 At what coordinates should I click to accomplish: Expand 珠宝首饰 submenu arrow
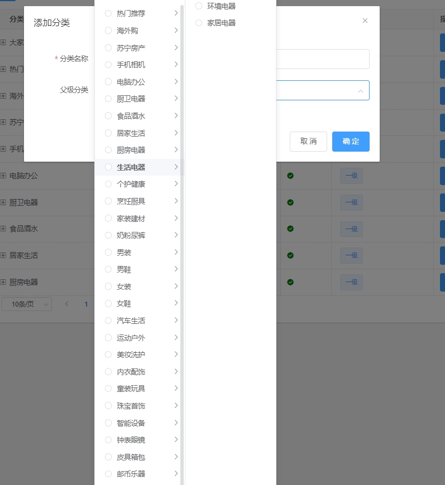pos(176,405)
